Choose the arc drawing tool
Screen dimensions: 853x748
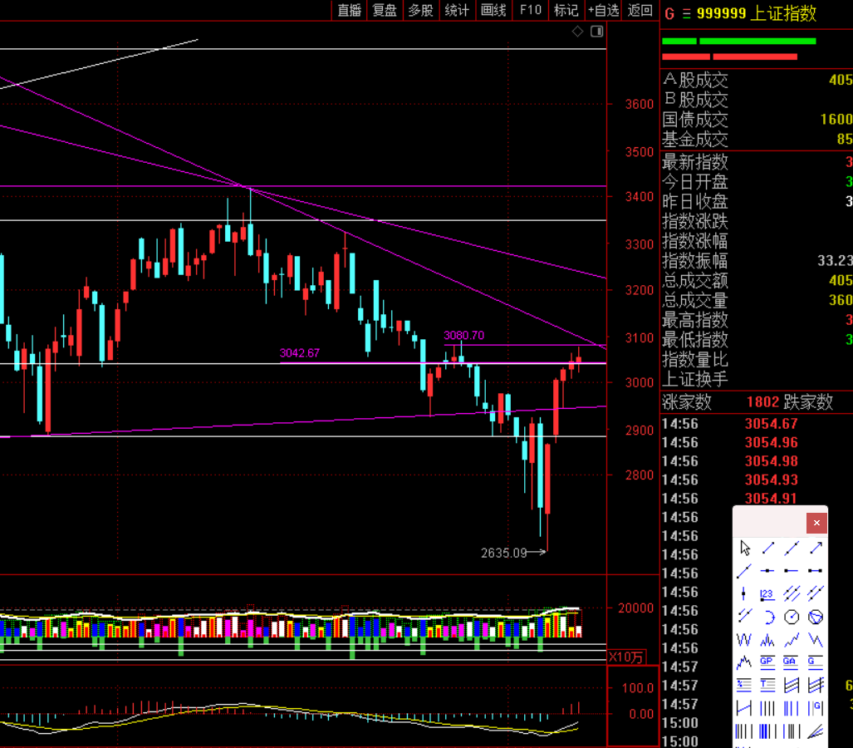coord(768,617)
